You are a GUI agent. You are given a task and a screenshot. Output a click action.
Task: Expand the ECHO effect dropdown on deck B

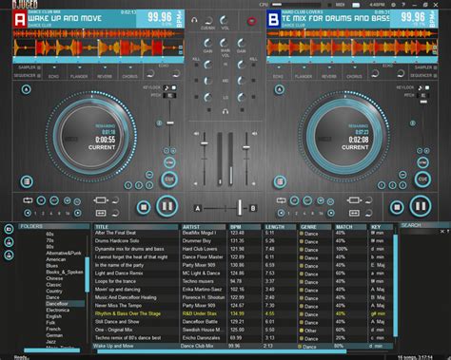pos(279,67)
